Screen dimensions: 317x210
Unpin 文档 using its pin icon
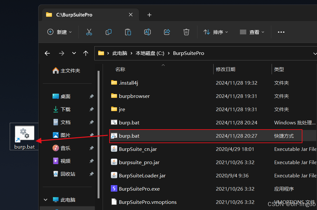coord(92,122)
